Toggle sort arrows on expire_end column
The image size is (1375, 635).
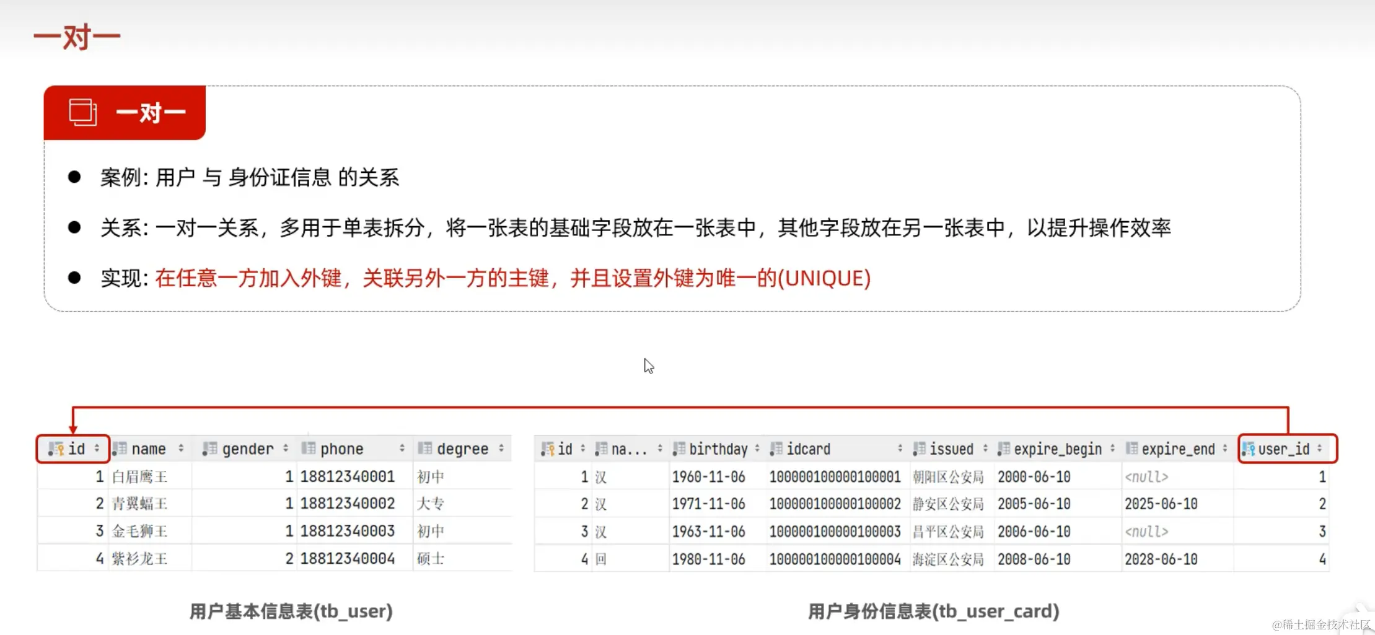[1225, 448]
